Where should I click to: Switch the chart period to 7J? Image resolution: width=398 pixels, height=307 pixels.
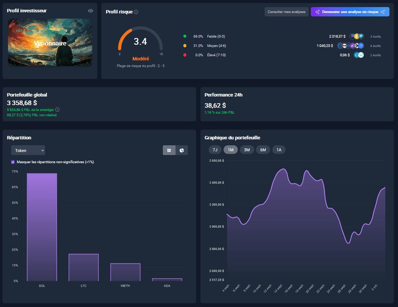pyautogui.click(x=214, y=149)
